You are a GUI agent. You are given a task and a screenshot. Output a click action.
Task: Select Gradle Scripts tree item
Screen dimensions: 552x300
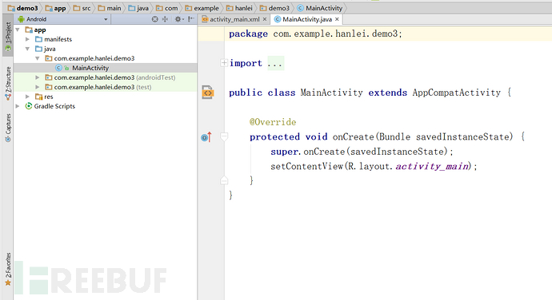(x=54, y=106)
